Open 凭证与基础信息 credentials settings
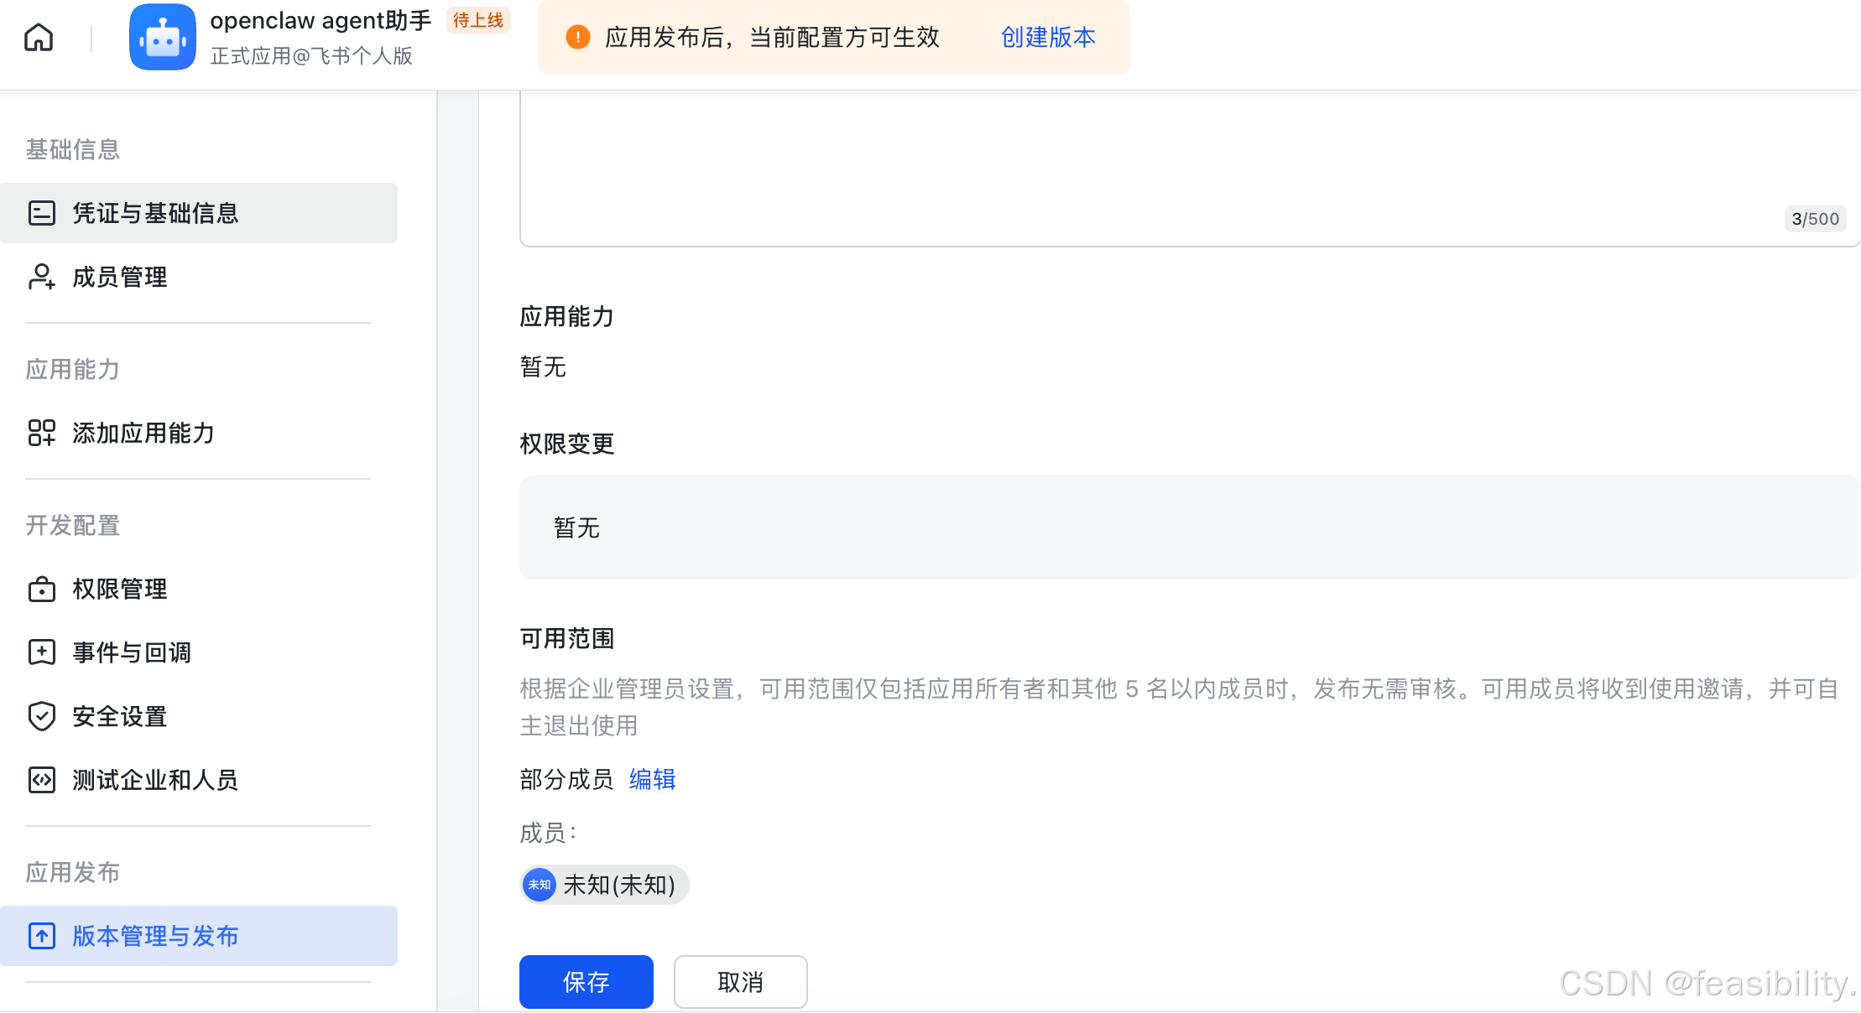This screenshot has height=1013, width=1861. 155,213
